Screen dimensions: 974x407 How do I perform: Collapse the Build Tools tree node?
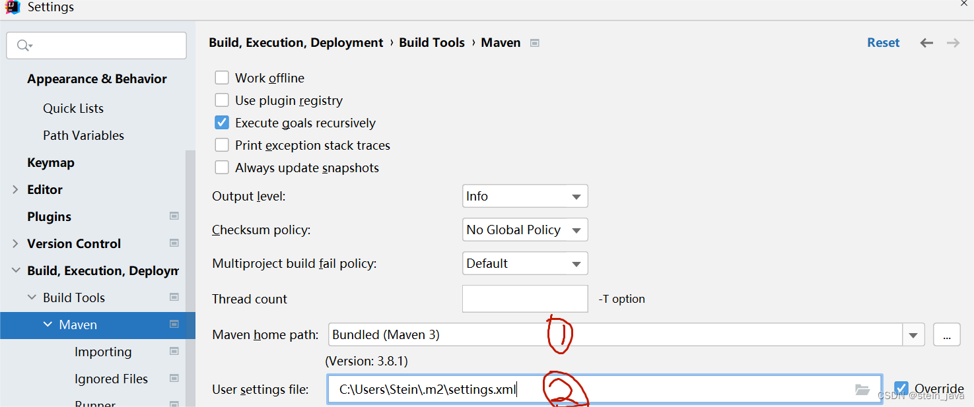click(x=32, y=297)
